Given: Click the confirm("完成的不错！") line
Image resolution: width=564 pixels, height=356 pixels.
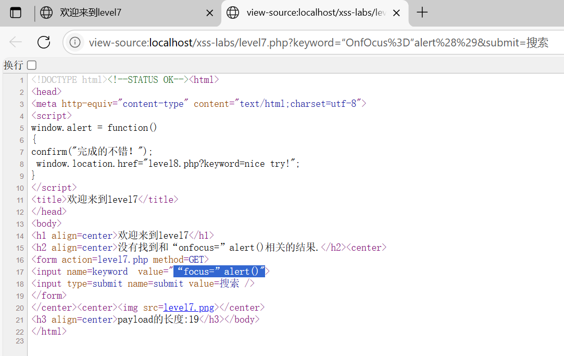Looking at the screenshot, I should click(x=92, y=152).
